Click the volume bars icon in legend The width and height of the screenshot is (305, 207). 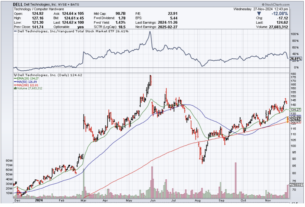pos(15,88)
